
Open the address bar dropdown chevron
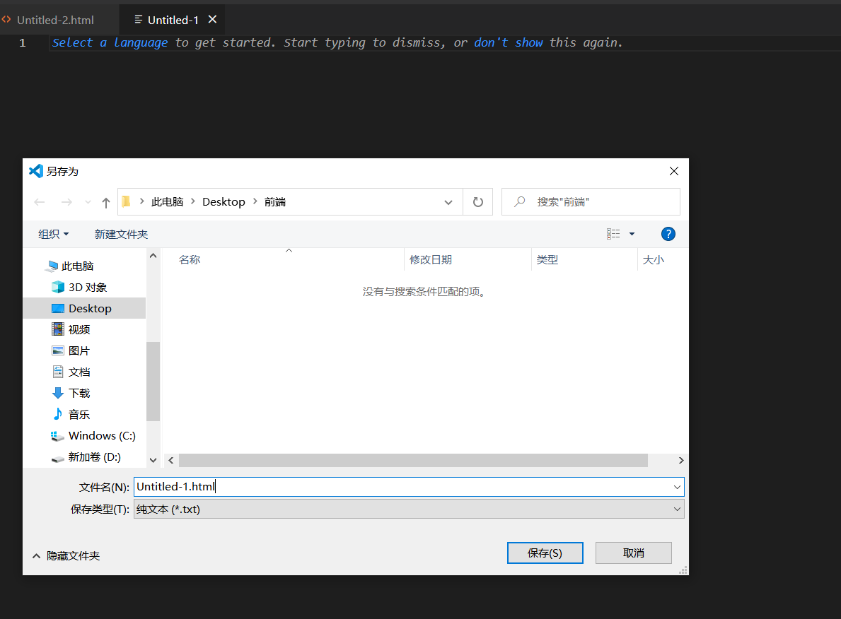click(x=448, y=201)
